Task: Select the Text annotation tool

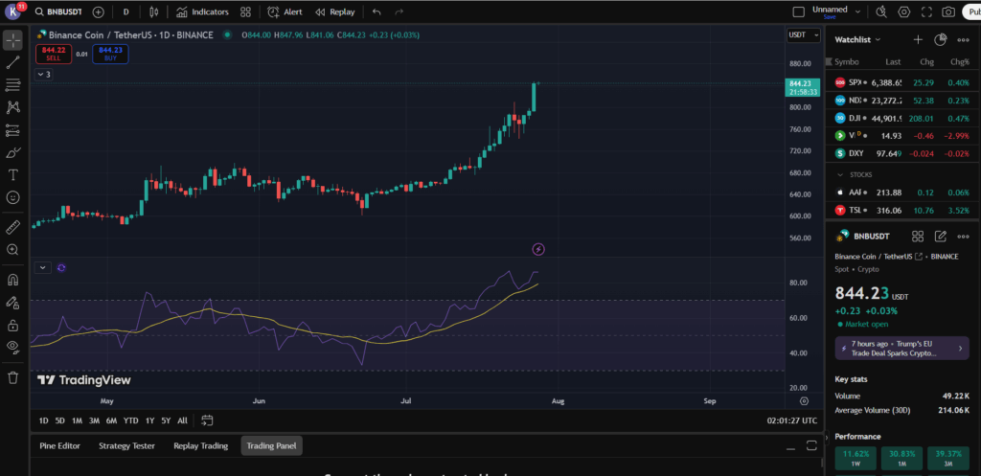Action: [13, 175]
